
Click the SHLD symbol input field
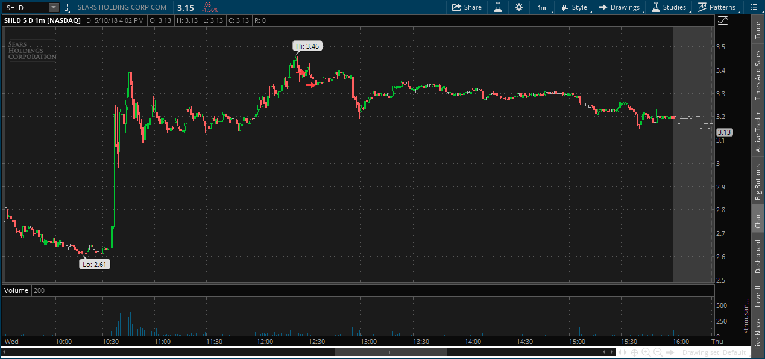click(25, 7)
